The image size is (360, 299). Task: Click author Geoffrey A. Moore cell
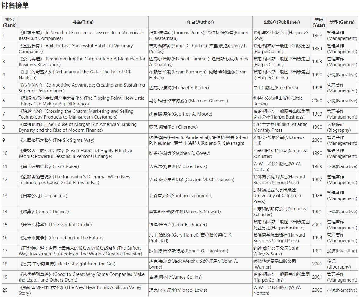200,114
